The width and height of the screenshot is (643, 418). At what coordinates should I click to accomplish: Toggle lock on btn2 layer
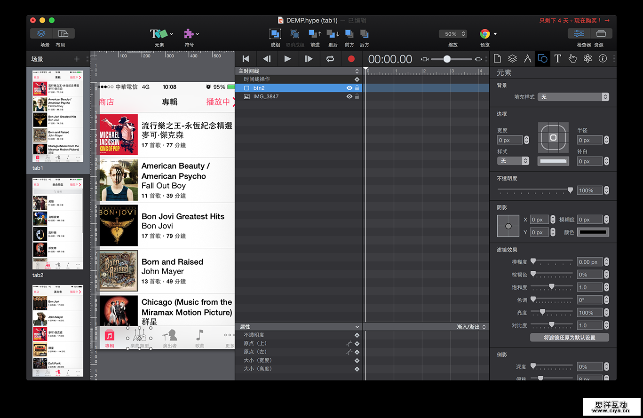tap(357, 88)
